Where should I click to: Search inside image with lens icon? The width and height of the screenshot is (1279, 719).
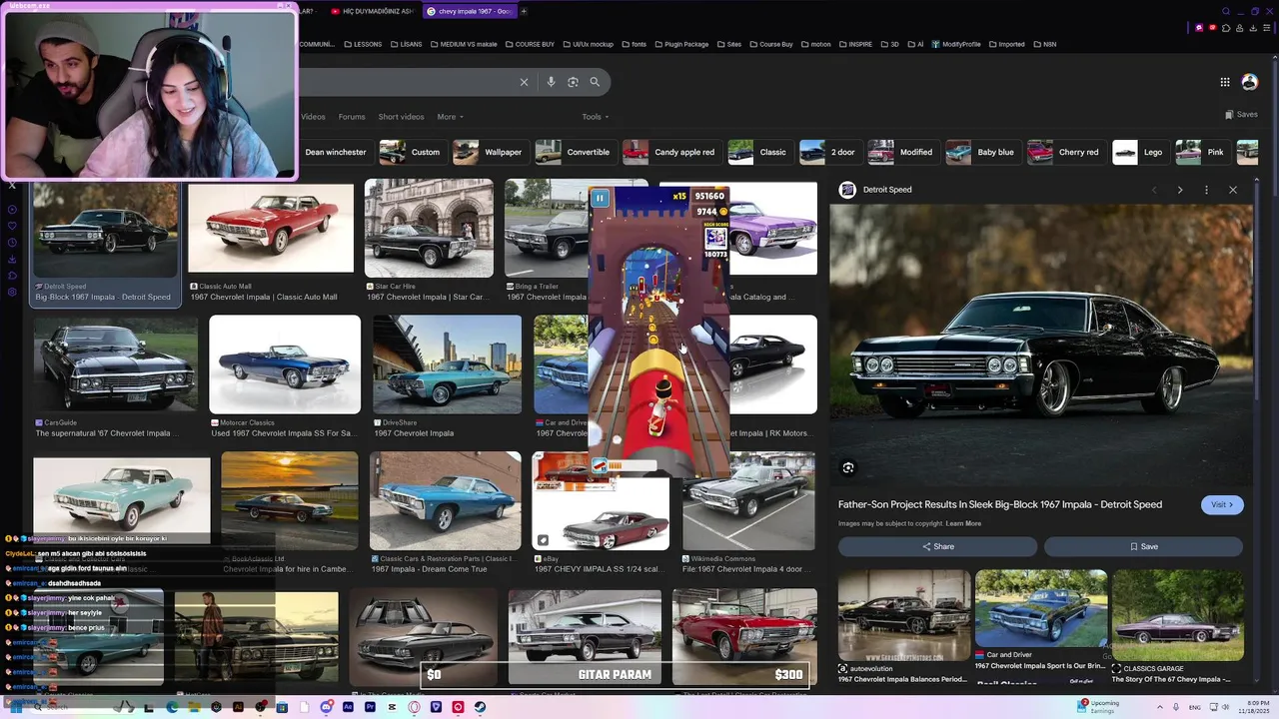click(x=848, y=467)
